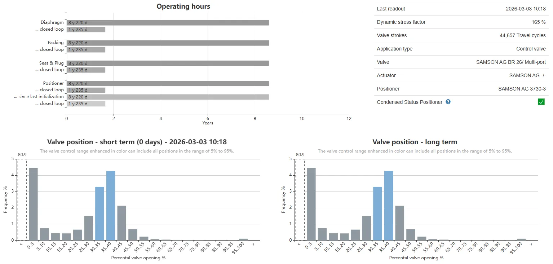
Task: Click the green check mark status indicator
Action: coord(541,102)
